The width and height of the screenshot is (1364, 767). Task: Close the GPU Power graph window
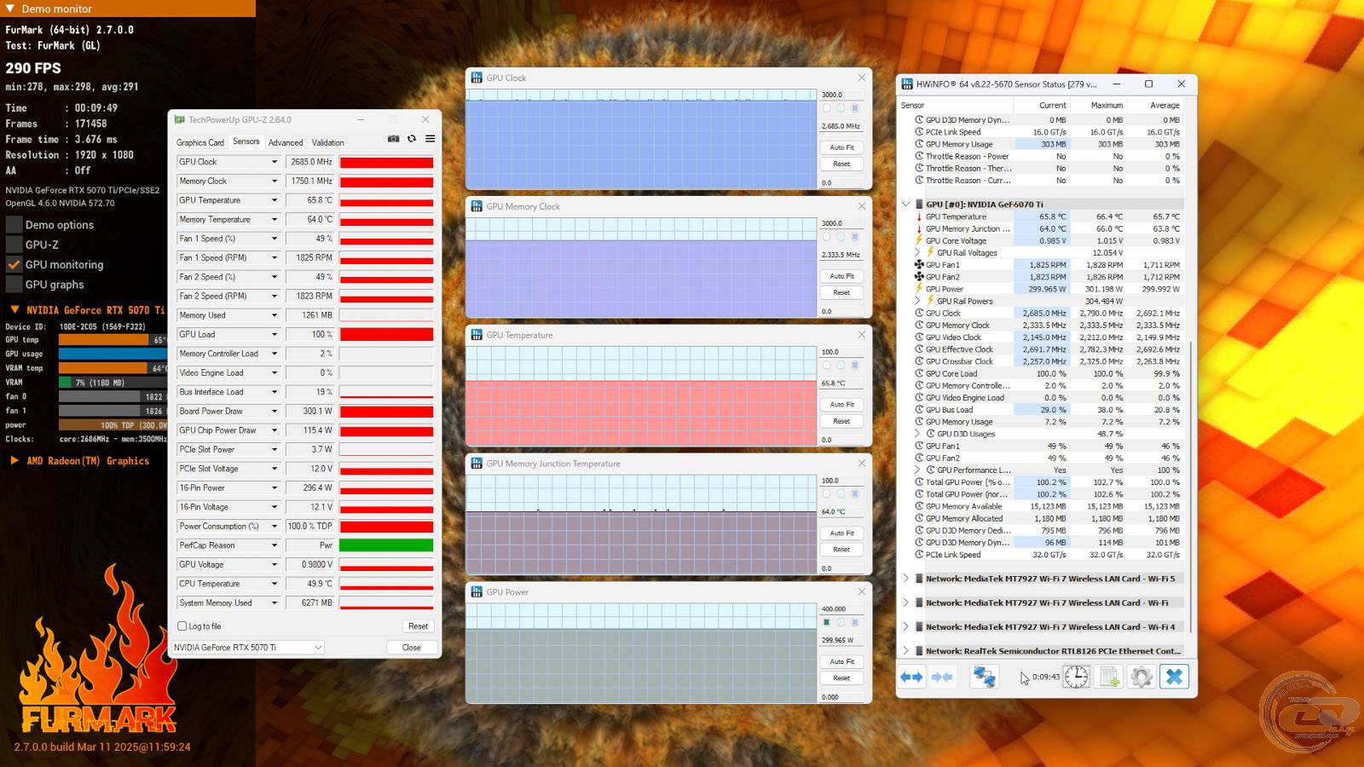tap(861, 591)
